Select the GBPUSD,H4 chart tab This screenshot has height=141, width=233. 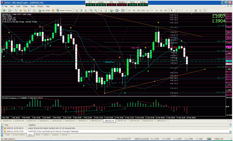[x=109, y=121]
